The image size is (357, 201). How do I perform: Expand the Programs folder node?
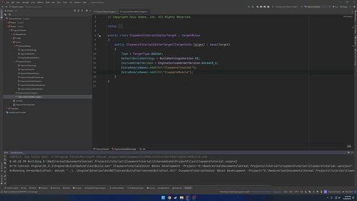(7, 108)
